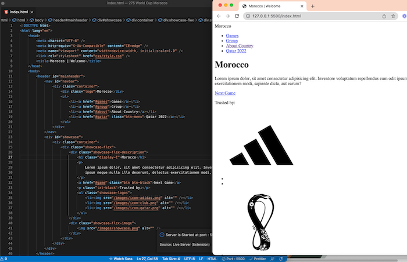Click the warnings count in the status bar
The image size is (407, 262).
pos(3,259)
